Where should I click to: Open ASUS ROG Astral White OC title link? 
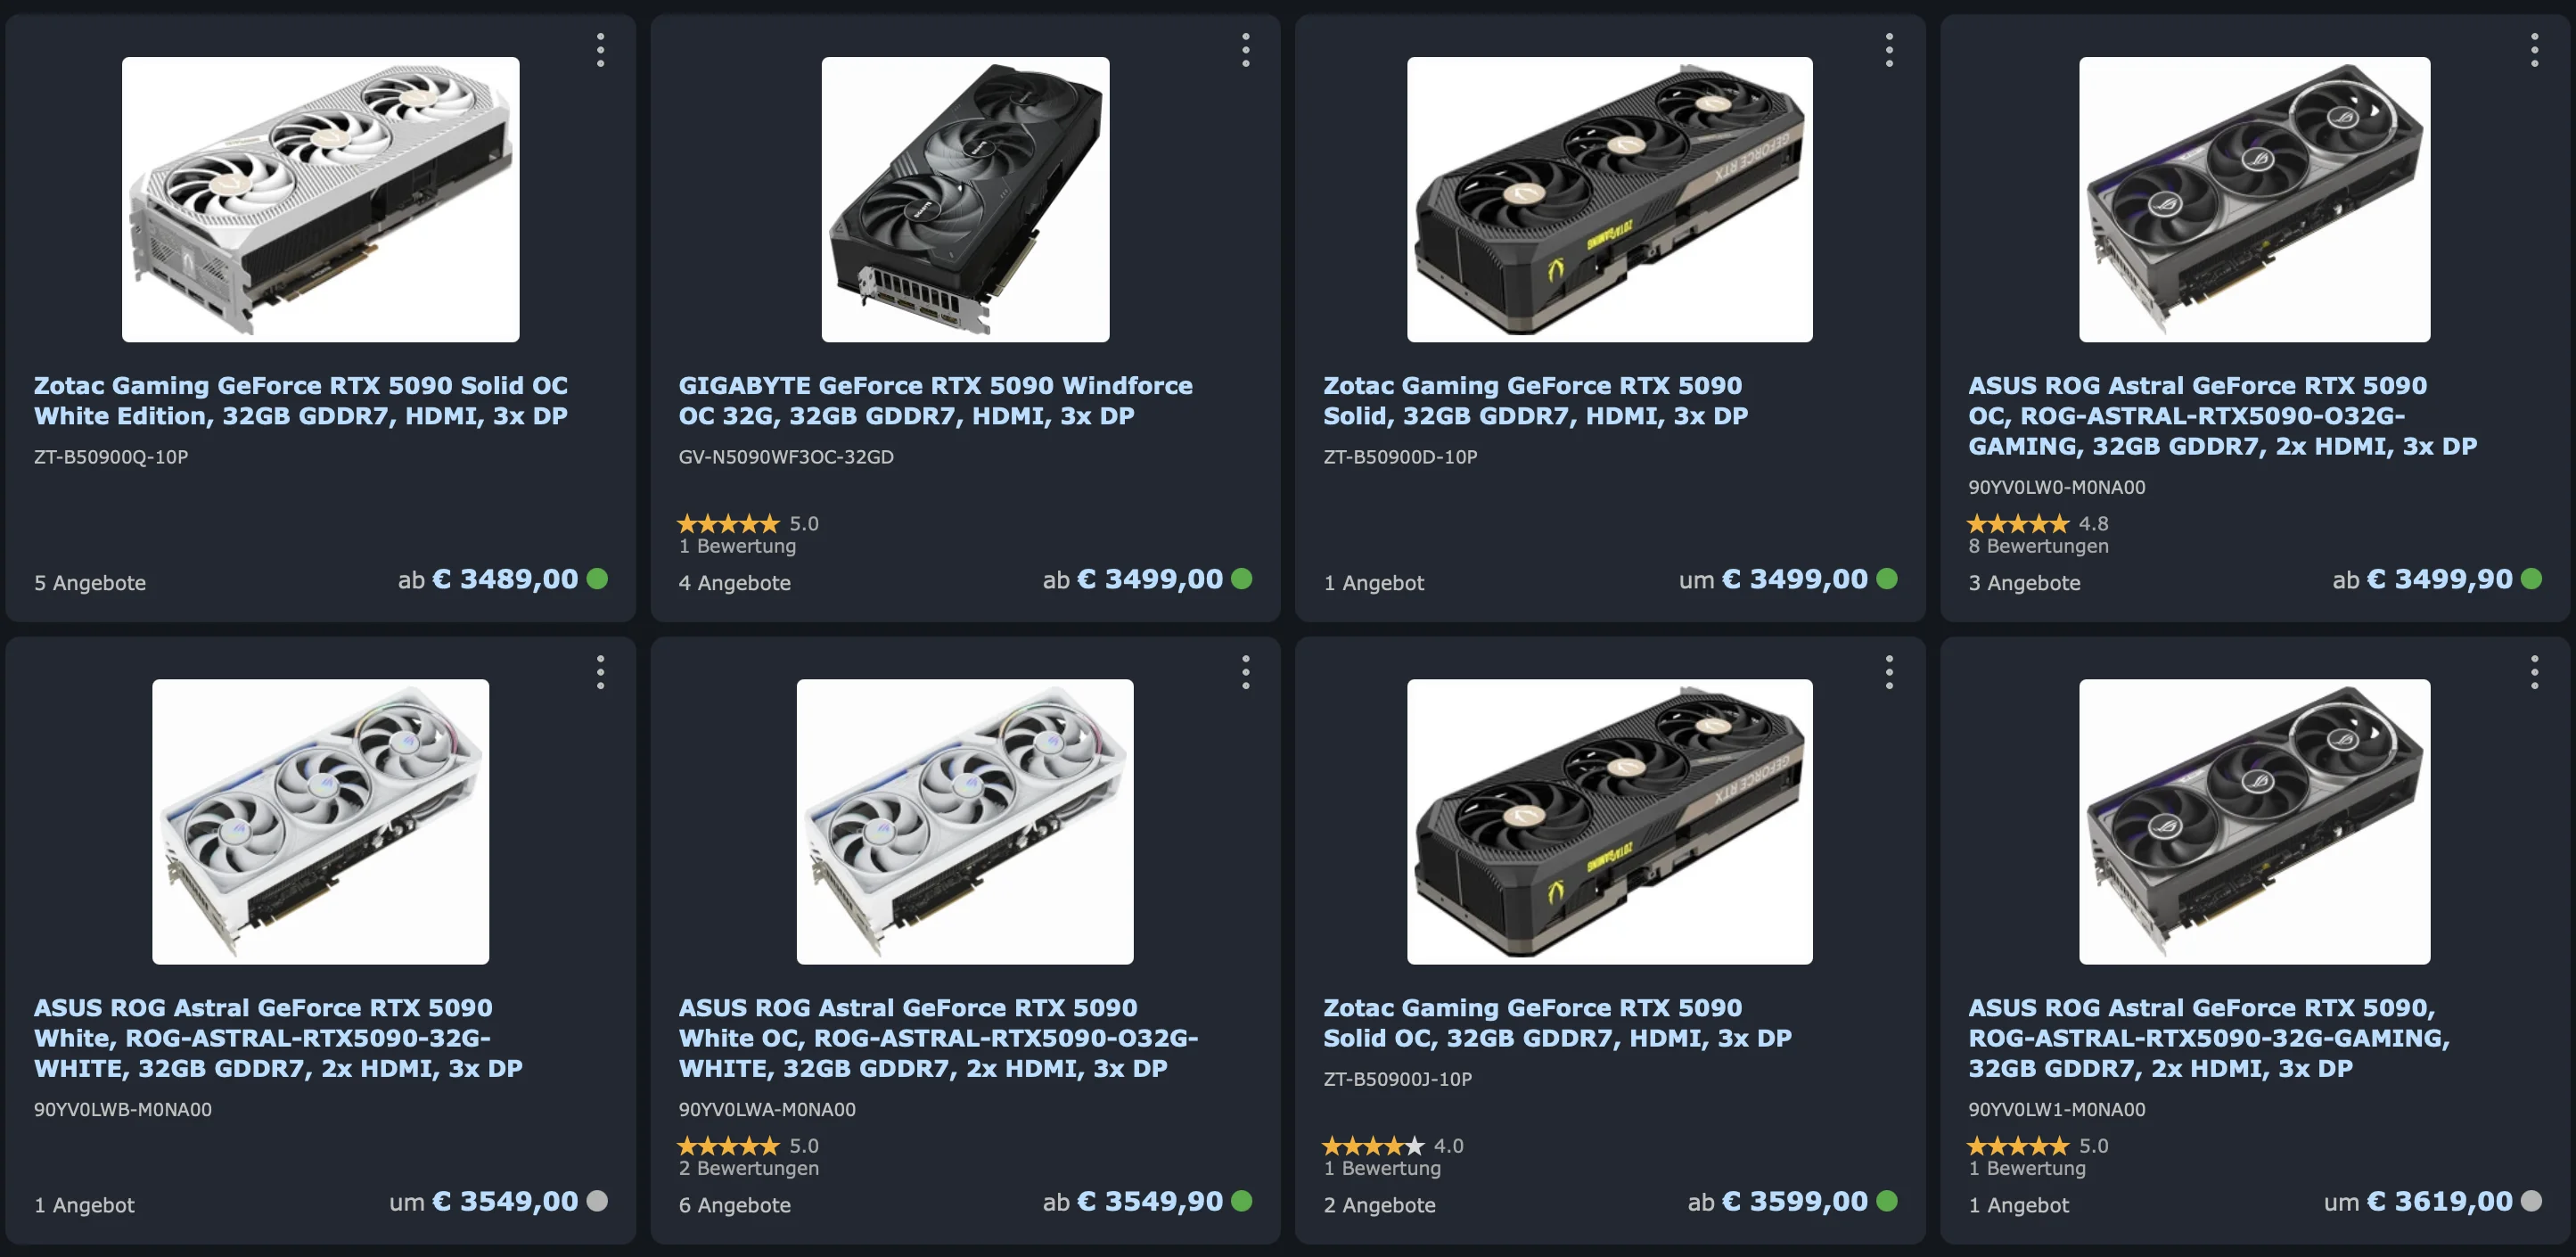(937, 1037)
